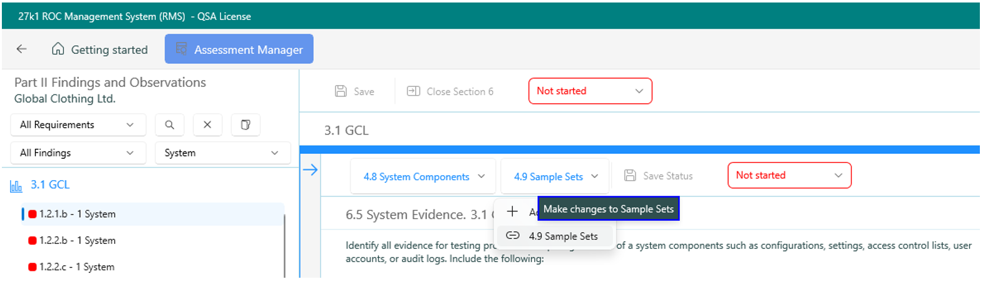
Task: Open requirement 1.2.2.b - 1 System
Action: click(77, 241)
